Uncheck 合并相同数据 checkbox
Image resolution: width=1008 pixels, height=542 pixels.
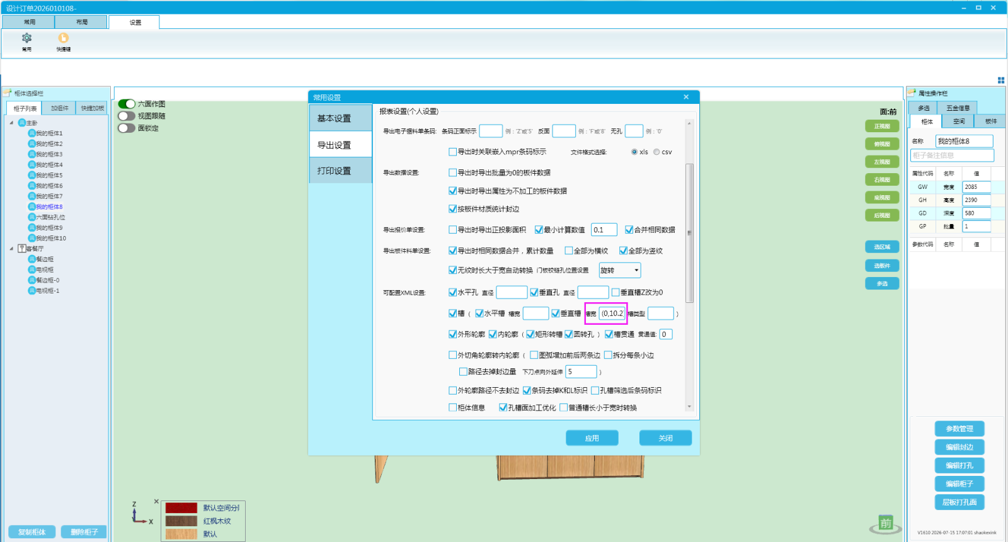[x=629, y=230]
